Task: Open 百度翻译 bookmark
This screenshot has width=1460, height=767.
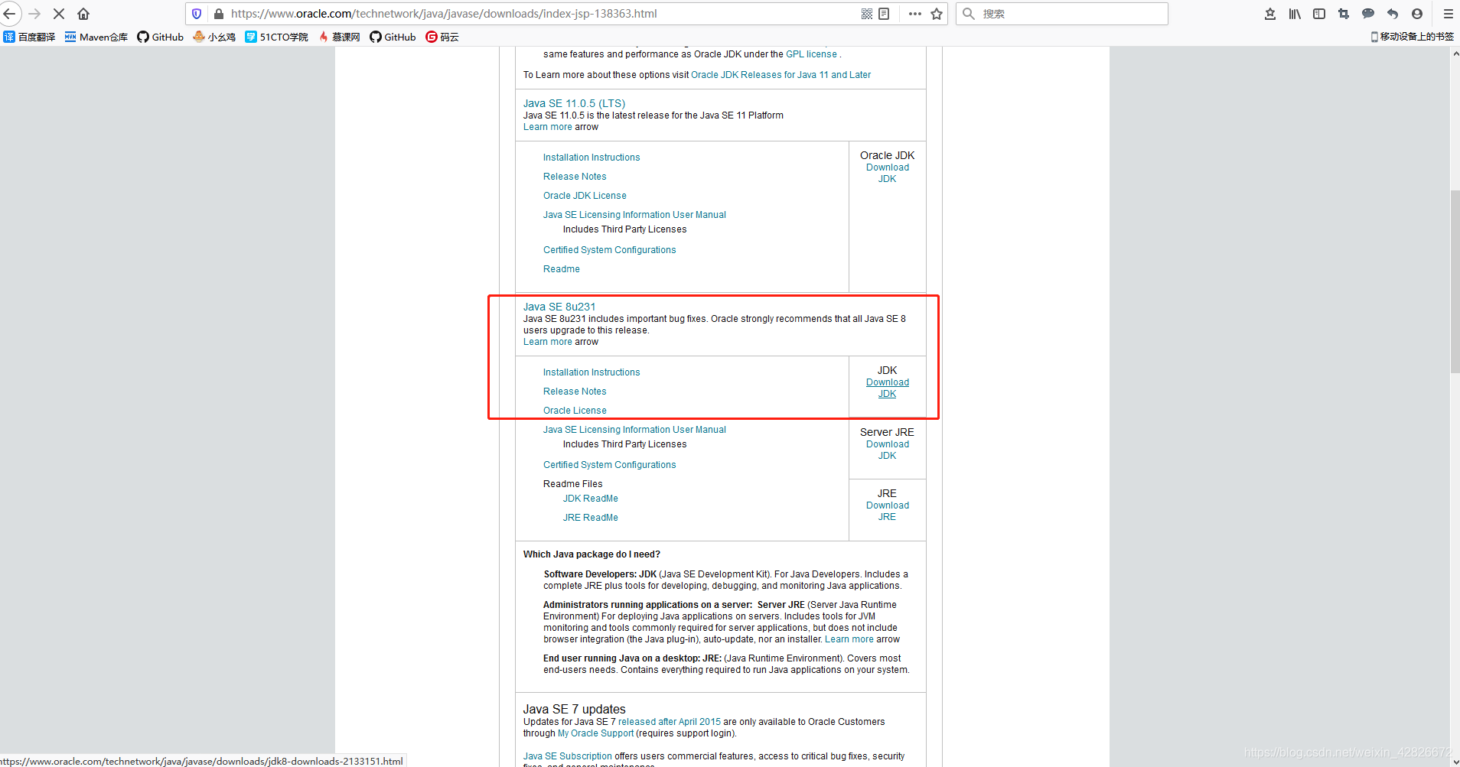Action: coord(29,37)
